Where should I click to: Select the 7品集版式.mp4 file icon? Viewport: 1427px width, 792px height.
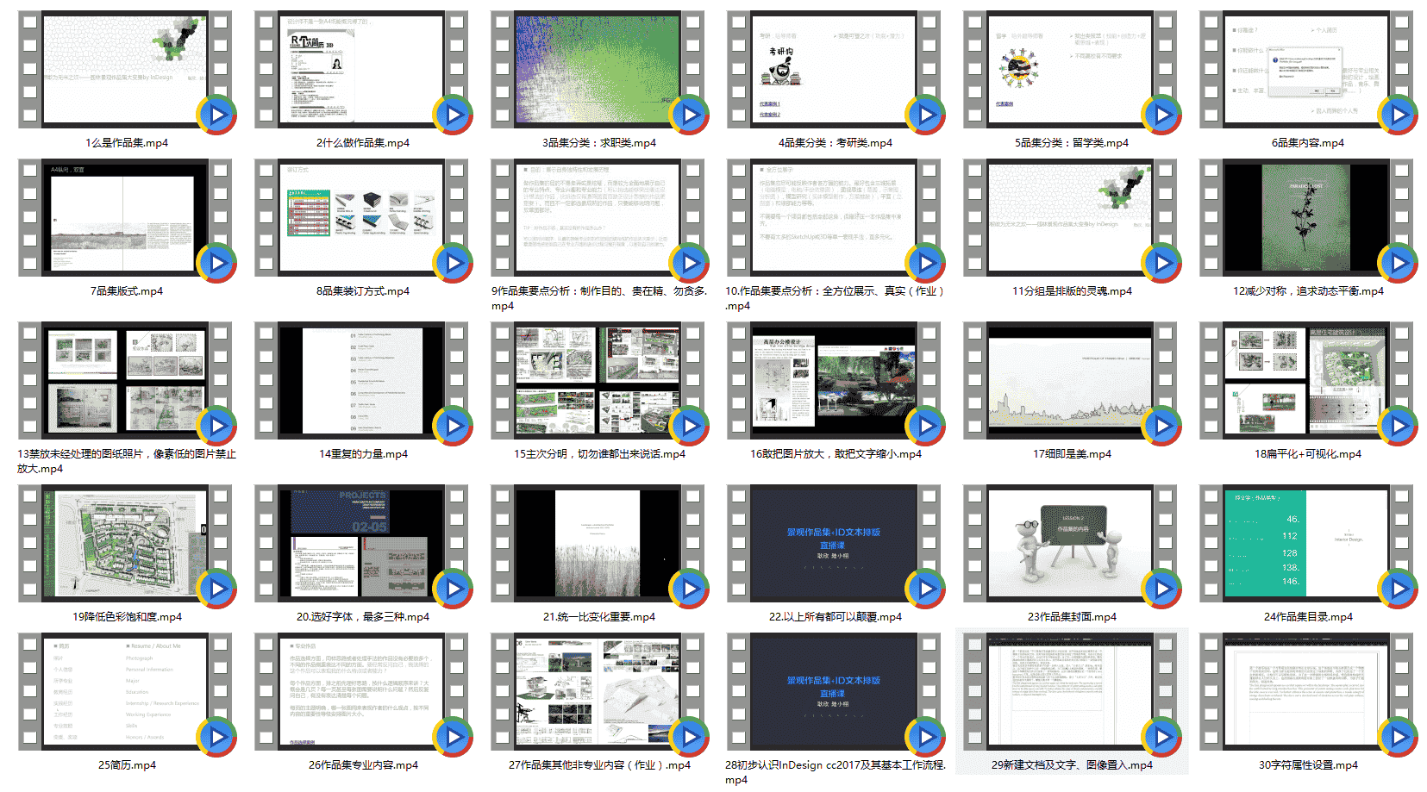126,218
